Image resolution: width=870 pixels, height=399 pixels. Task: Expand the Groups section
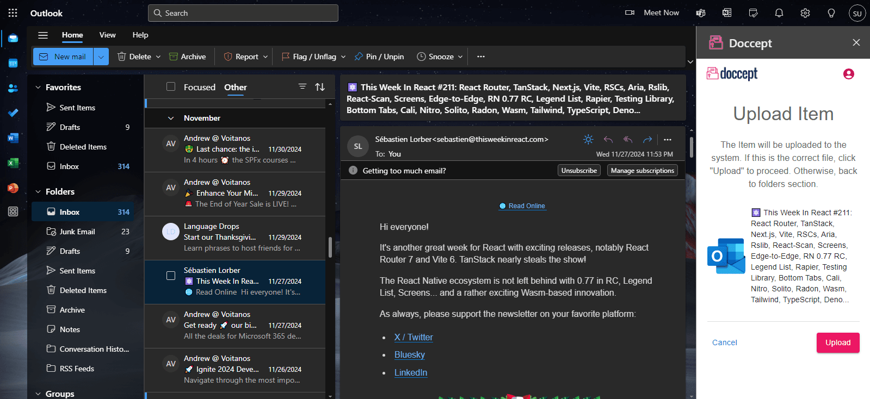pyautogui.click(x=38, y=394)
